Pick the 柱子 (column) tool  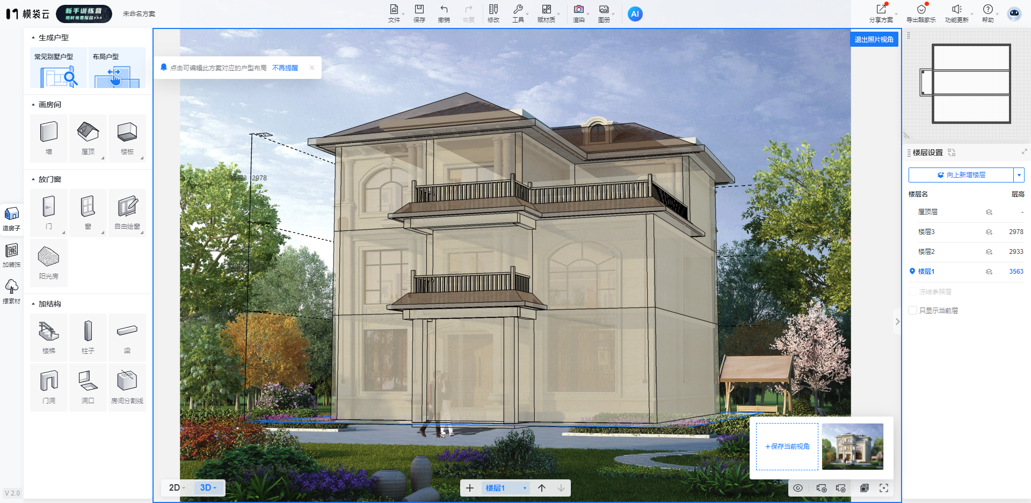[x=88, y=337]
